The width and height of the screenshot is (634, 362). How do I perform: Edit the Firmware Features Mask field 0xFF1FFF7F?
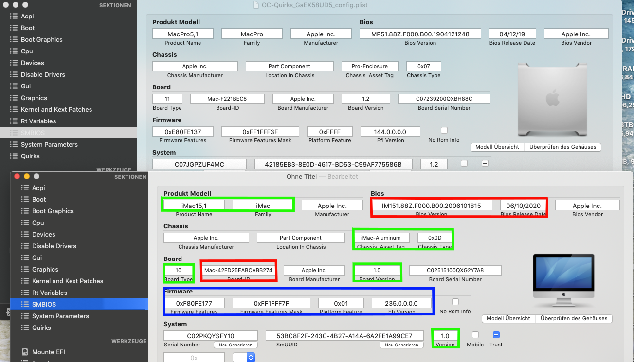pyautogui.click(x=272, y=303)
